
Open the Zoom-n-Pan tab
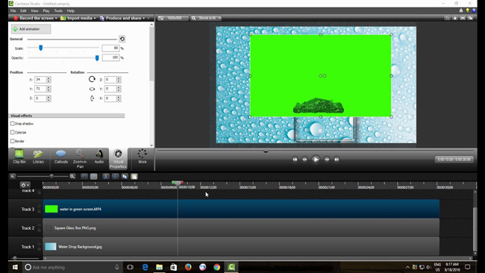[80, 159]
